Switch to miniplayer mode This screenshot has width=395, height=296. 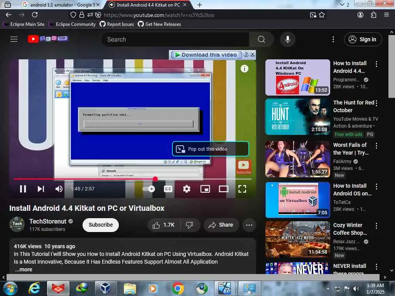point(205,189)
